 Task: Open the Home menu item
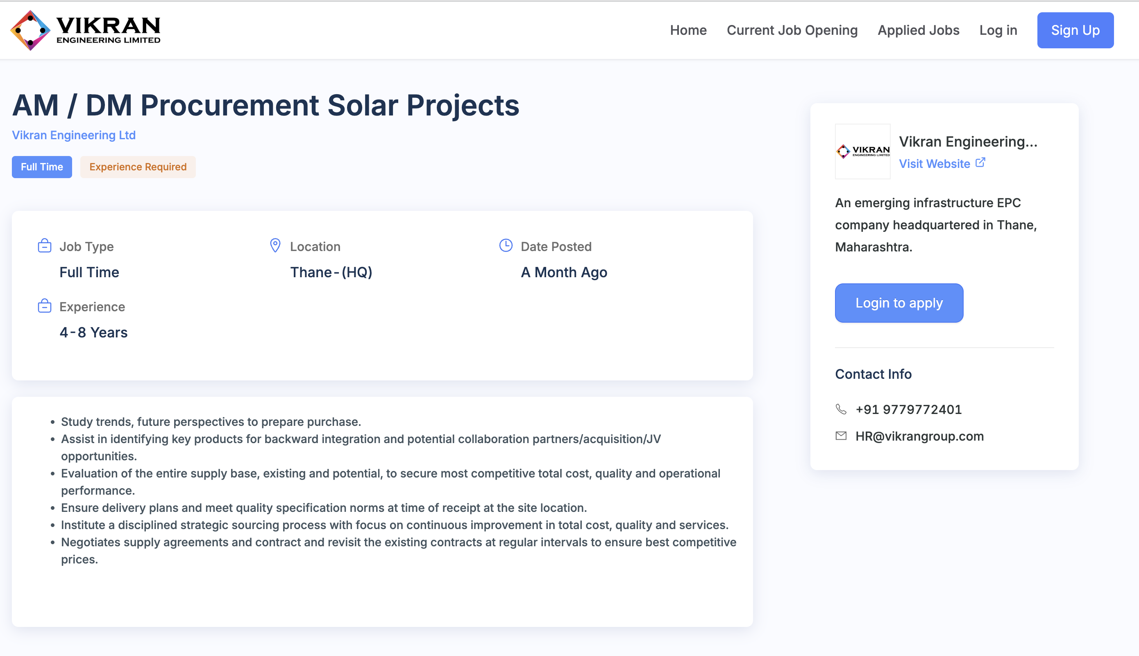tap(688, 30)
